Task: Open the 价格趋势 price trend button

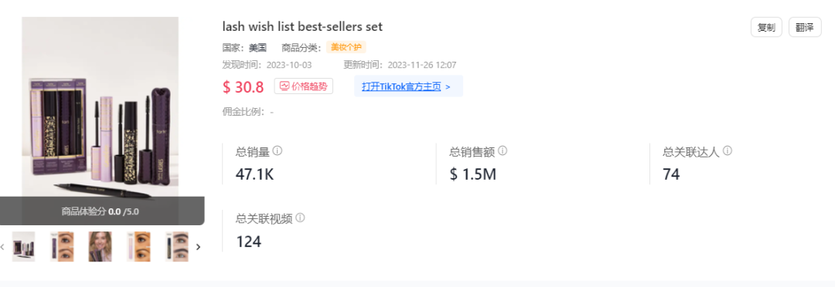Action: coord(304,86)
